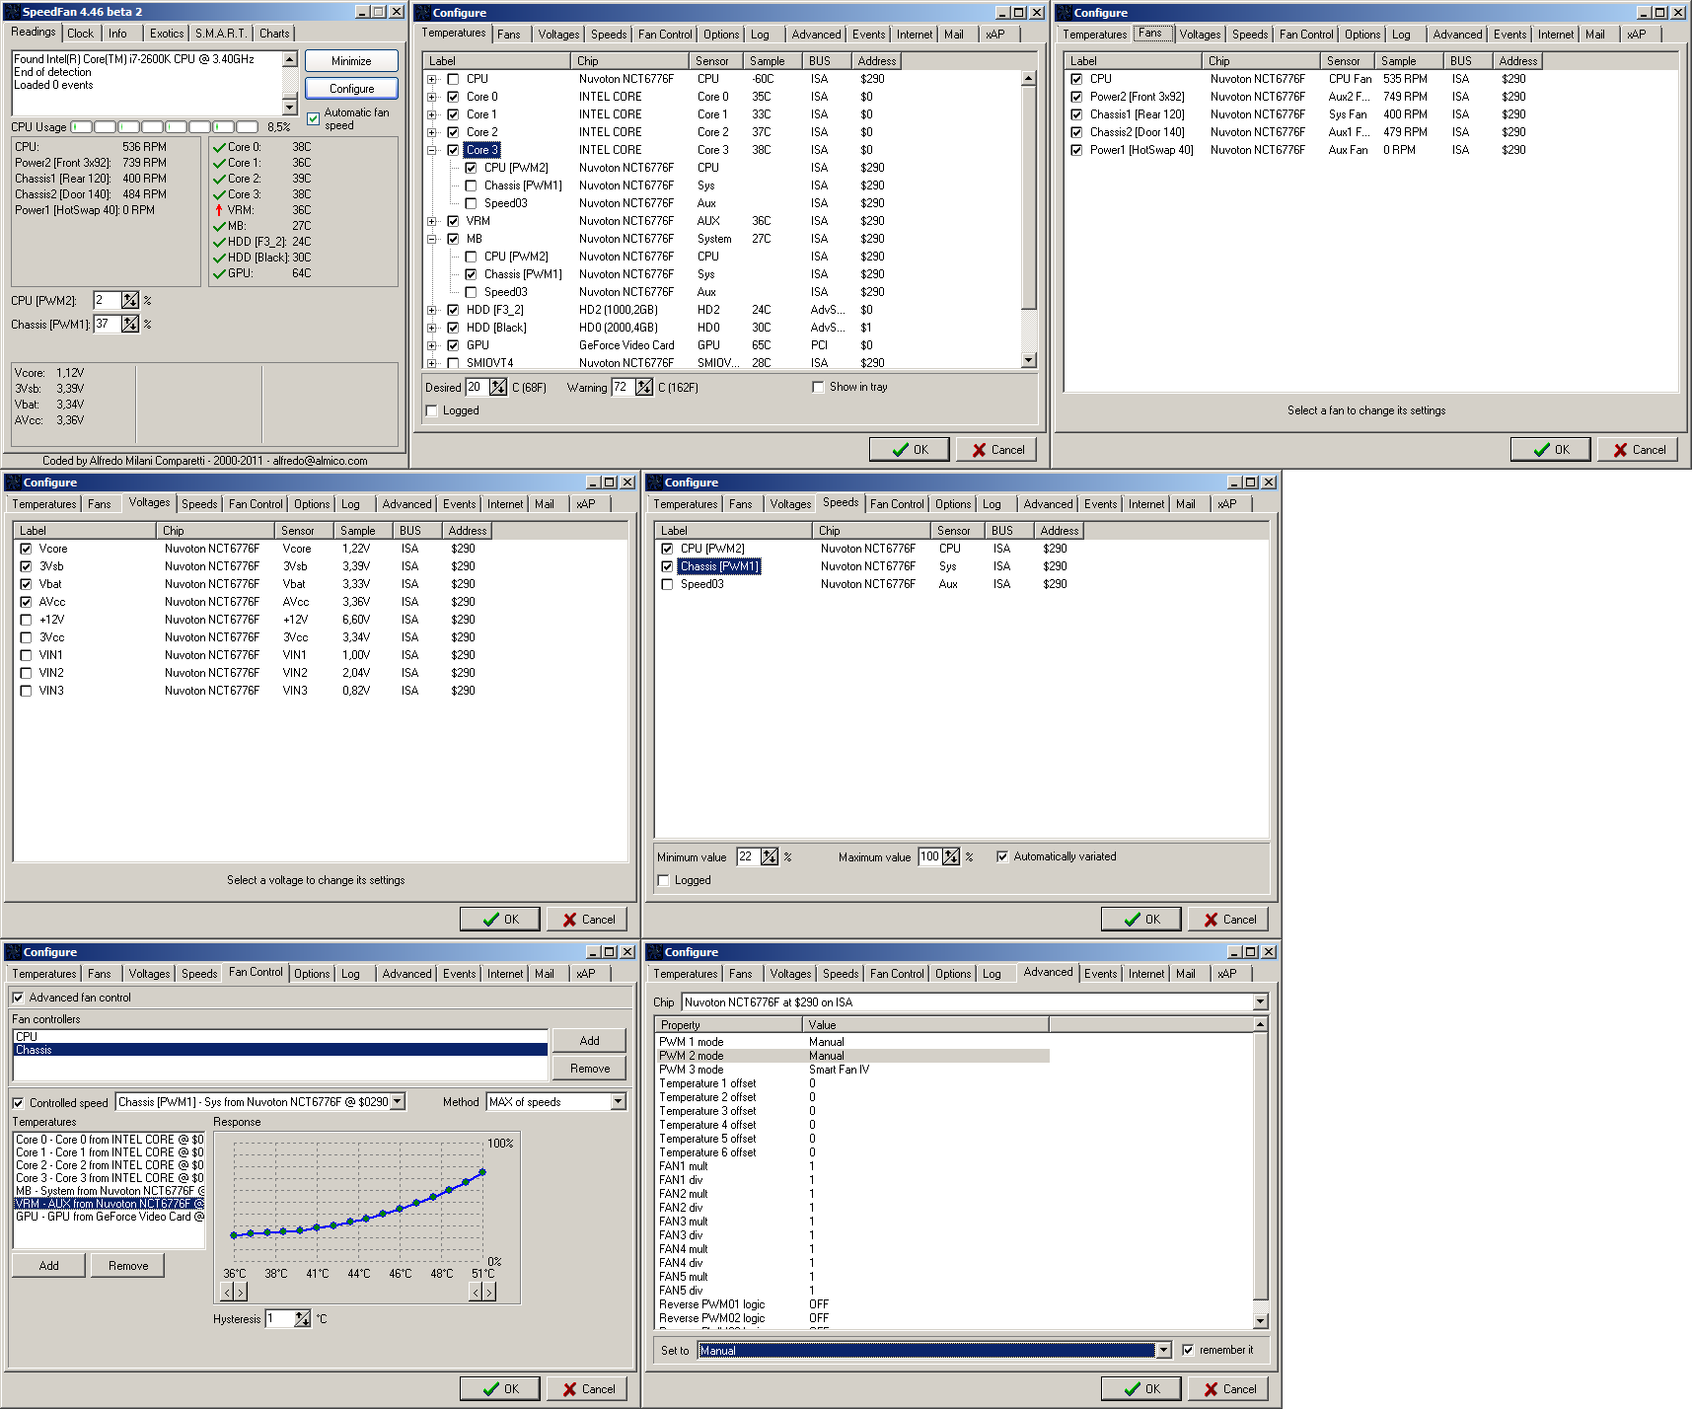
Task: Click the Hysteresis spin arrows
Action: 302,1318
